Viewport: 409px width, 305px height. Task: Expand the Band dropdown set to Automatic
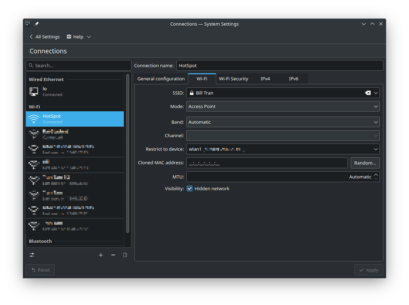[283, 122]
